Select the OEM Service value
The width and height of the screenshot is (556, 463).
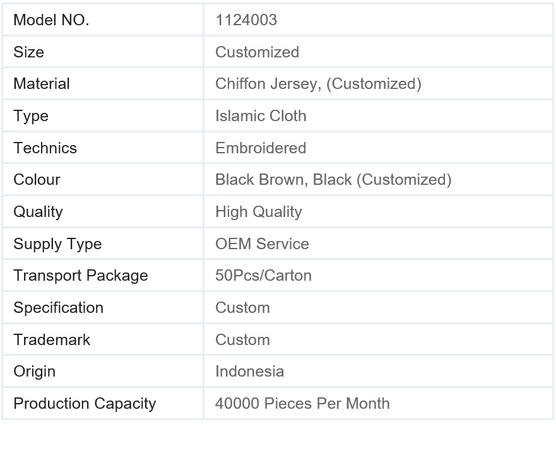(262, 244)
